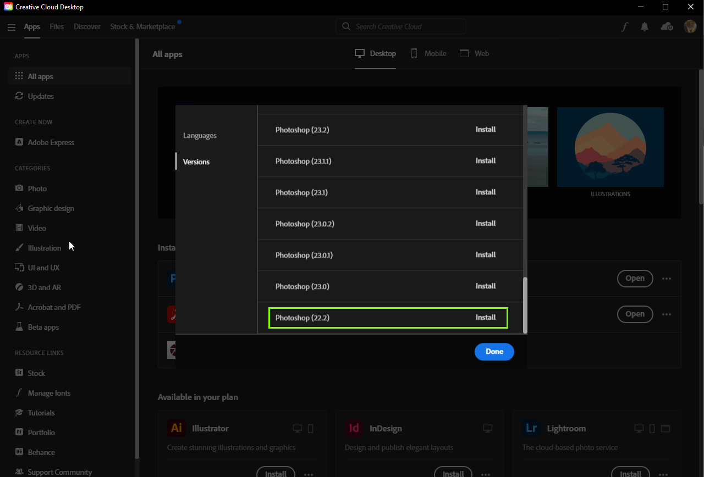704x477 pixels.
Task: Open Manage fonts from the sidebar
Action: pyautogui.click(x=19, y=392)
